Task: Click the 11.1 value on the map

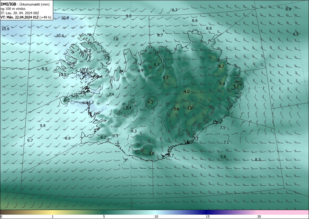Action: 90,102
